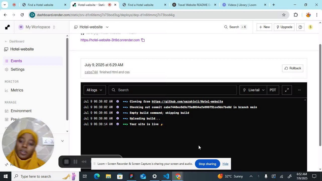Viewport: 322px width, 181px height.
Task: Open Visual Studio Code from the taskbar
Action: 166,176
